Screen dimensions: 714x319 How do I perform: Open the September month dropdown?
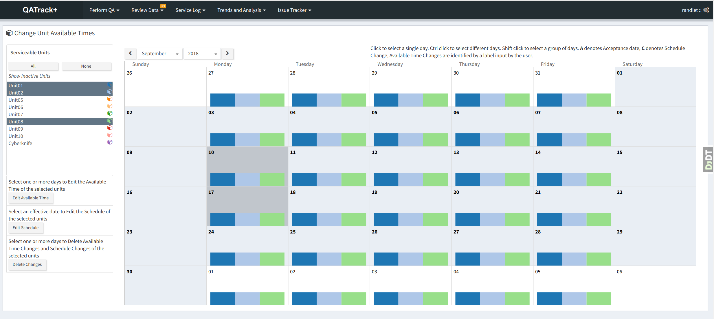pos(159,53)
